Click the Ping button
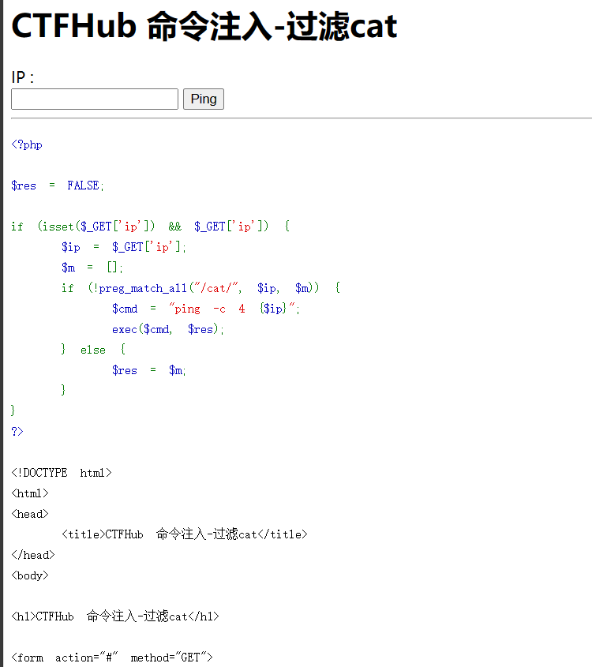This screenshot has width=592, height=667. click(x=204, y=99)
